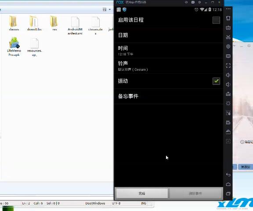Open the keyboard control icon in sidebar

pos(228,28)
